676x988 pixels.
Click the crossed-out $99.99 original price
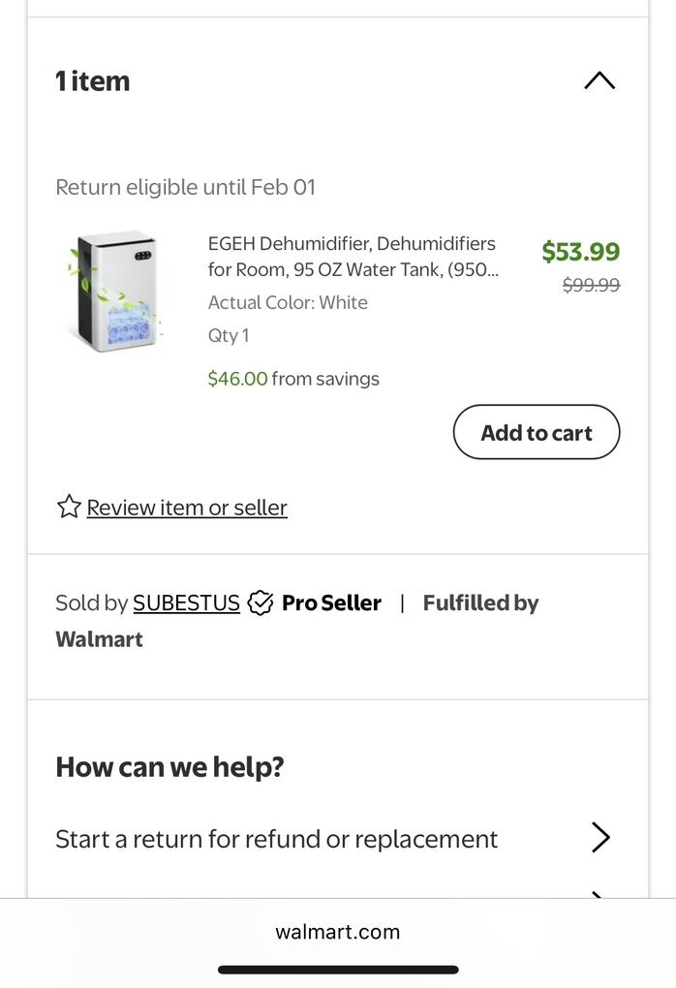[591, 285]
